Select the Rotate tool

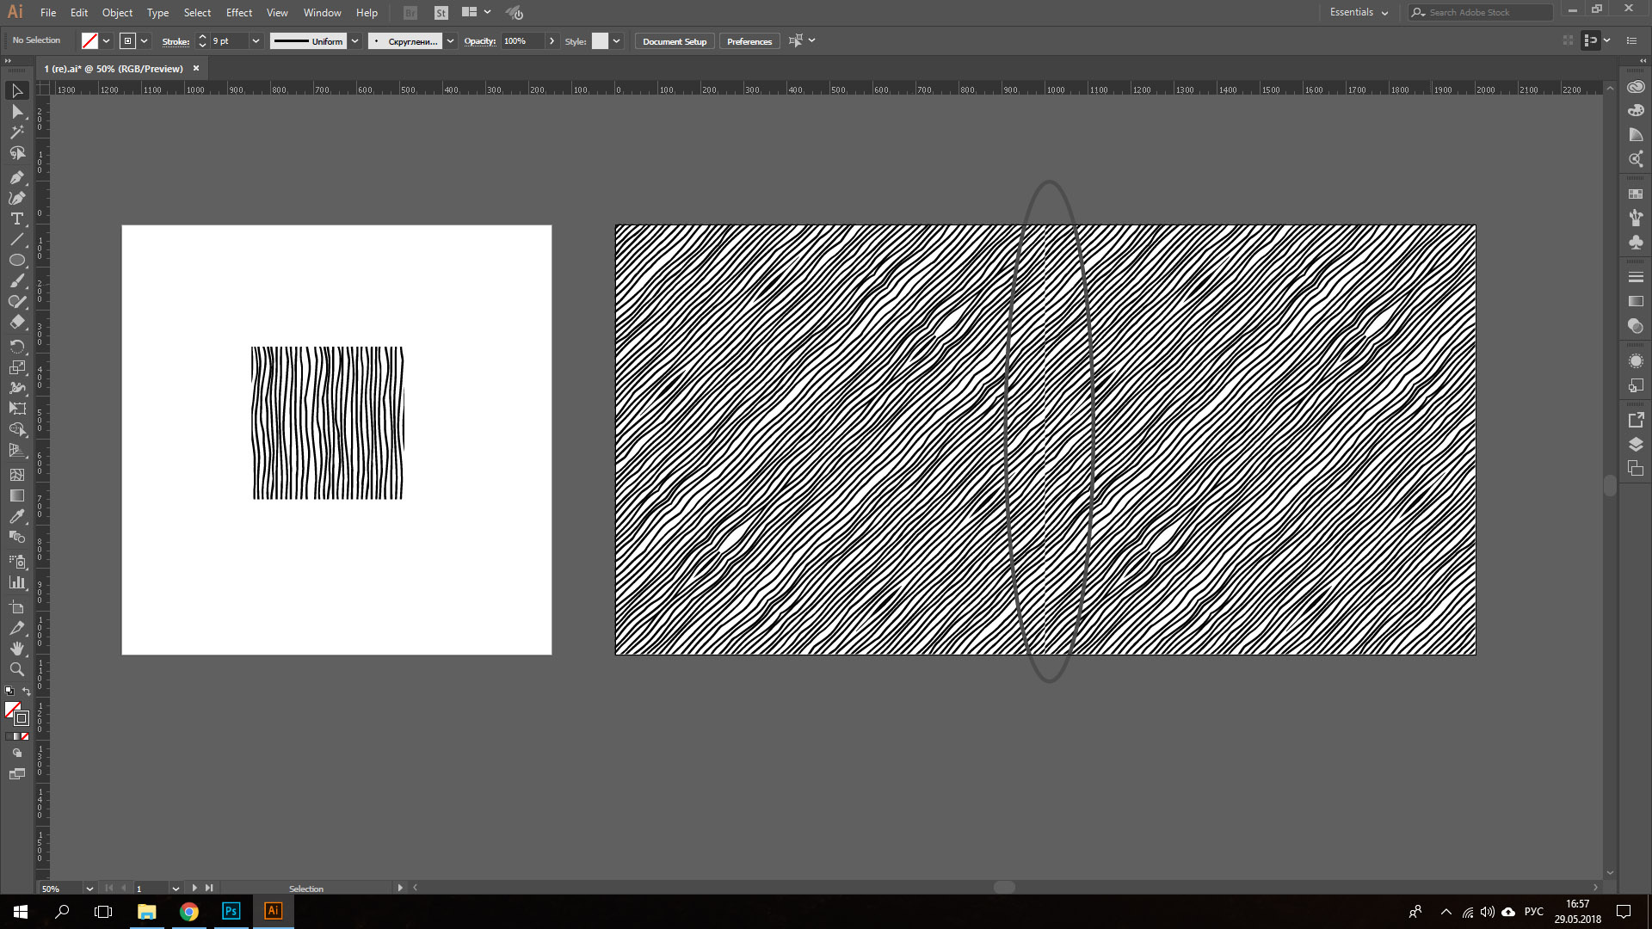point(16,346)
